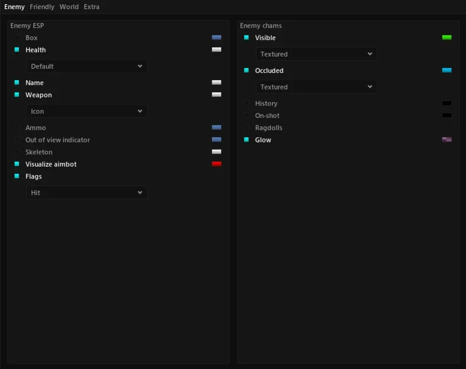Open the Flags Hit dropdown
Screen dimensions: 466x369
[x=86, y=192]
